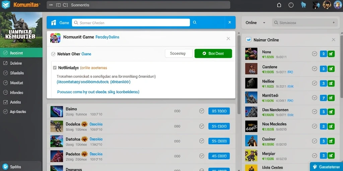Image resolution: width=343 pixels, height=171 pixels.
Task: Toggle the Netvarr Oher radio circle
Action: click(x=53, y=54)
